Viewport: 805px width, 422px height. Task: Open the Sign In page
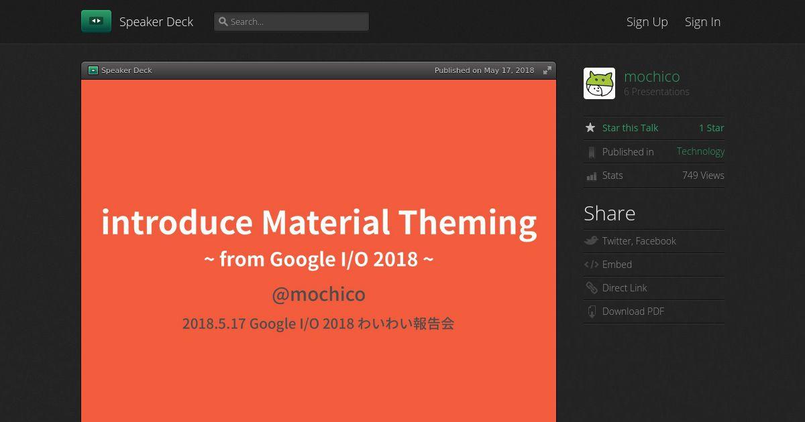pos(702,21)
